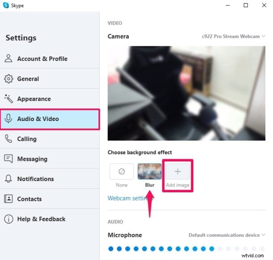273x260 pixels.
Task: Open General settings section
Action: (x=50, y=78)
